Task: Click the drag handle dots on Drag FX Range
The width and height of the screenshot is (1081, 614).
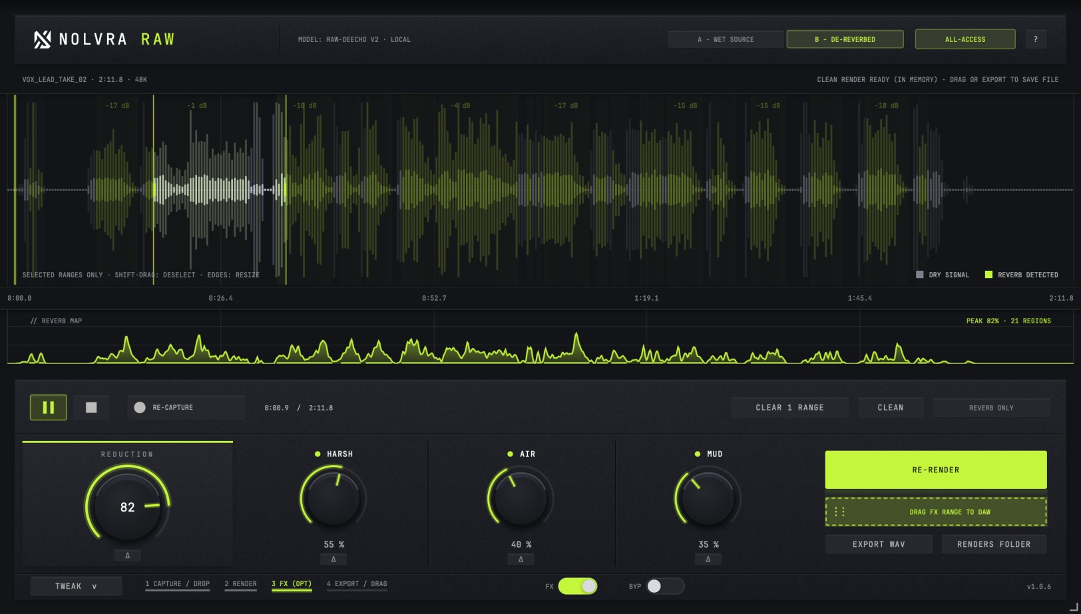Action: 840,512
